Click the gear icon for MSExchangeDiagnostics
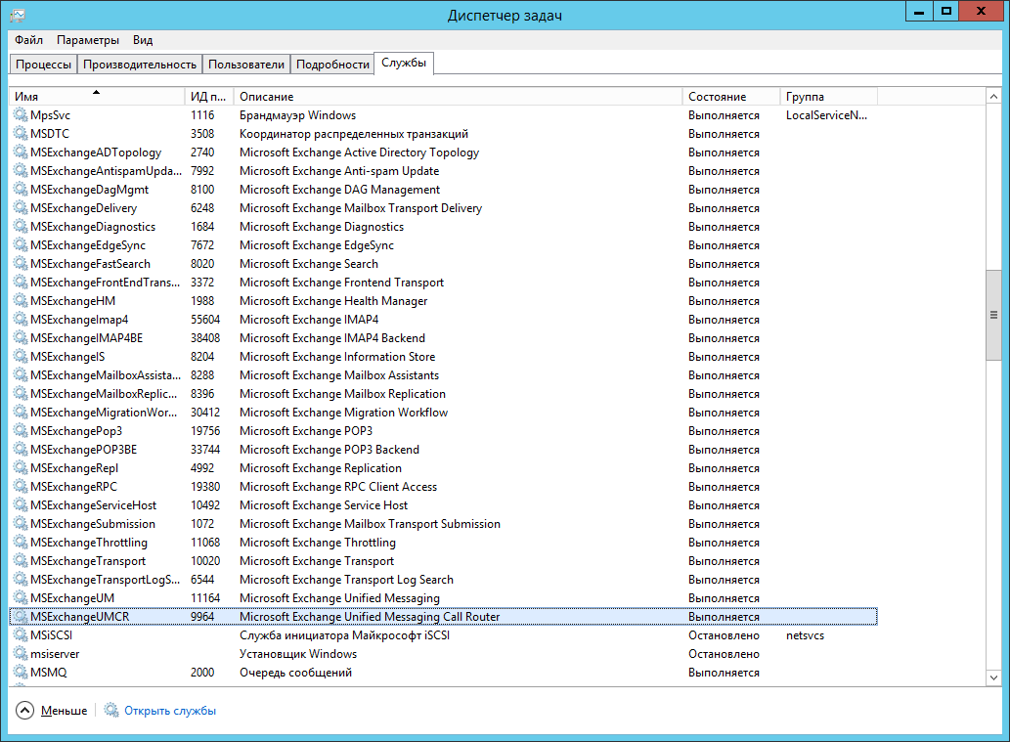The width and height of the screenshot is (1010, 742). (x=21, y=227)
